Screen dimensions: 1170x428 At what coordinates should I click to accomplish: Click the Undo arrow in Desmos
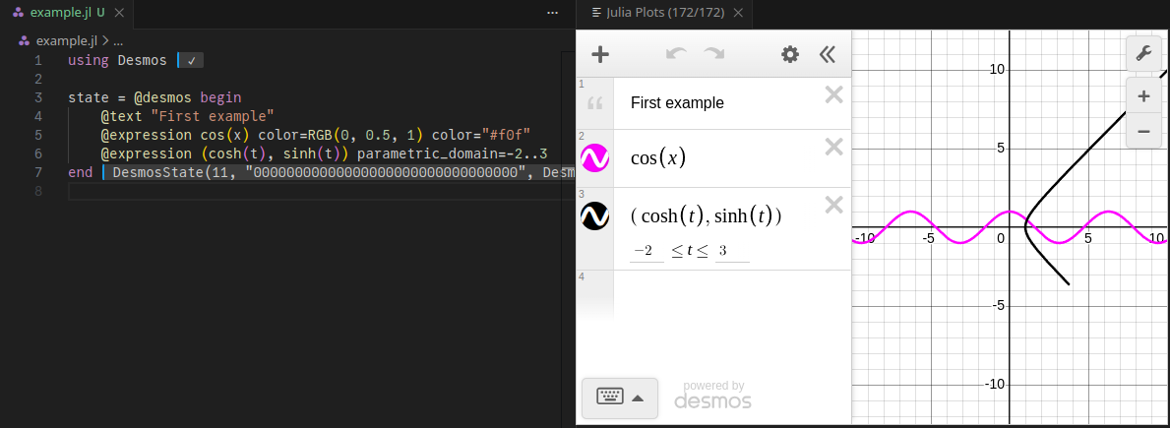click(x=676, y=54)
